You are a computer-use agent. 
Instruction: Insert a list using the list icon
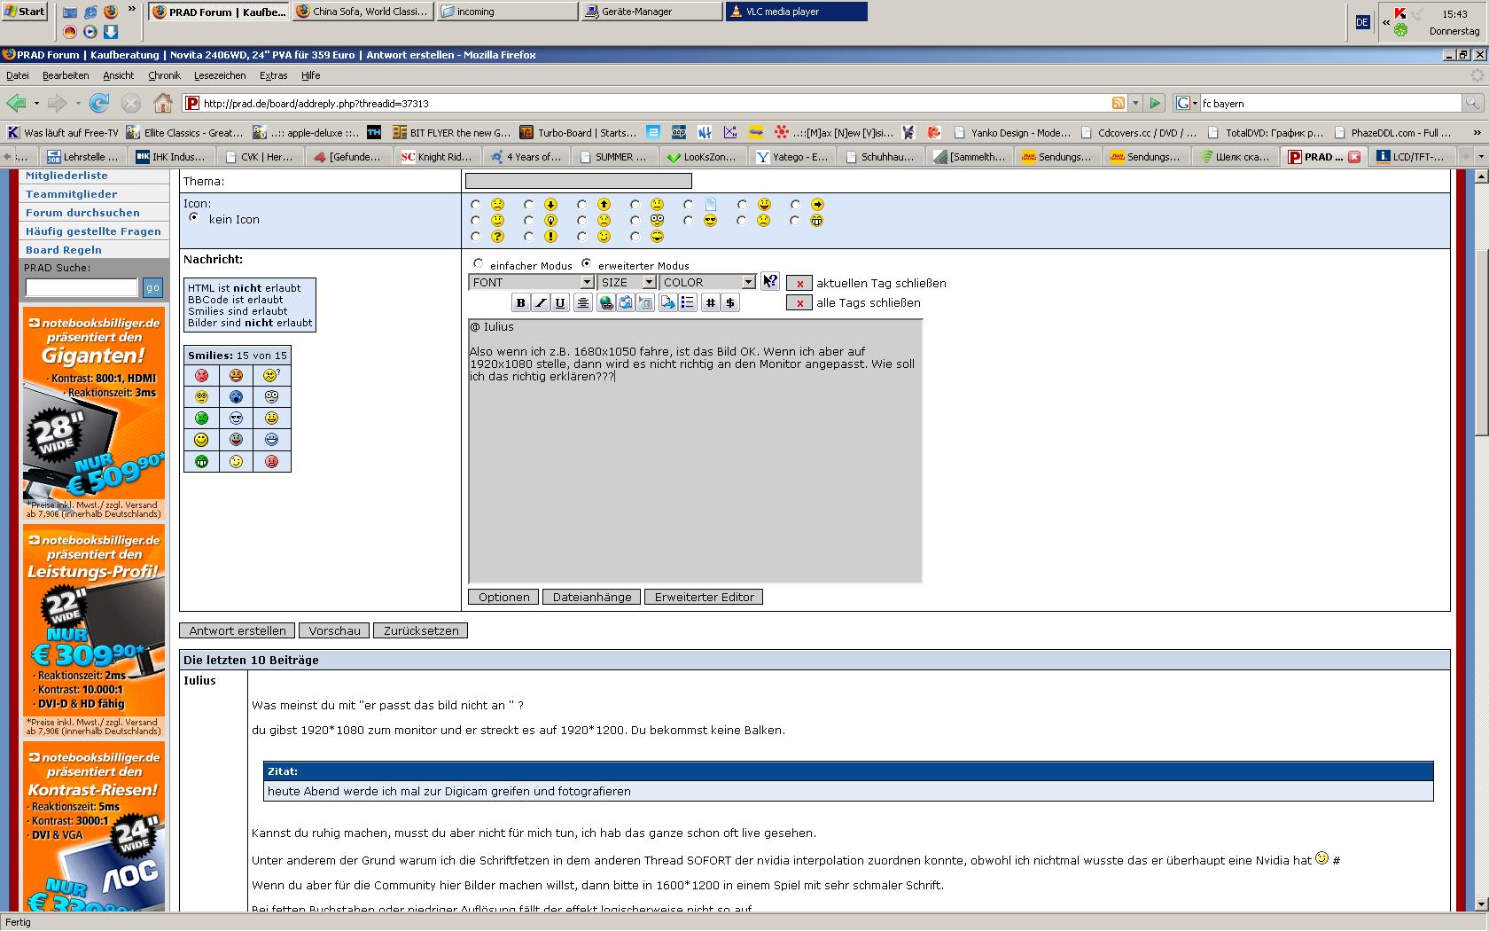tap(688, 303)
